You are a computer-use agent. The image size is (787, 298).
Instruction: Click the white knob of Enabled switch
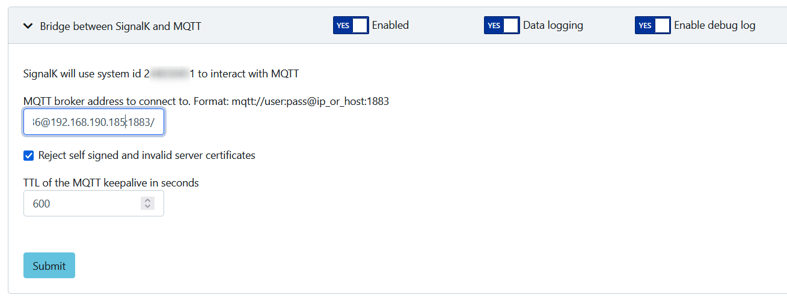(360, 25)
